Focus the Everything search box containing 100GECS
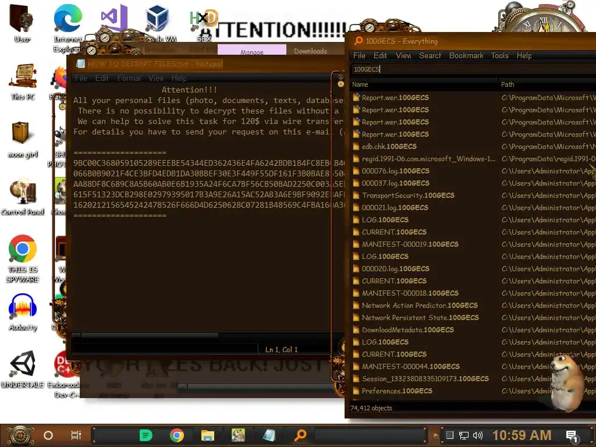Screen dimensions: 596x447 (x=473, y=69)
